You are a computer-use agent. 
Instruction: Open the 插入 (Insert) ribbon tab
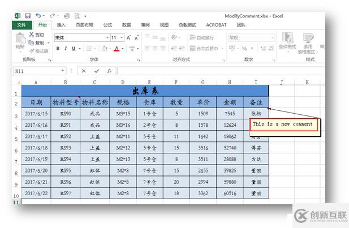[61, 25]
